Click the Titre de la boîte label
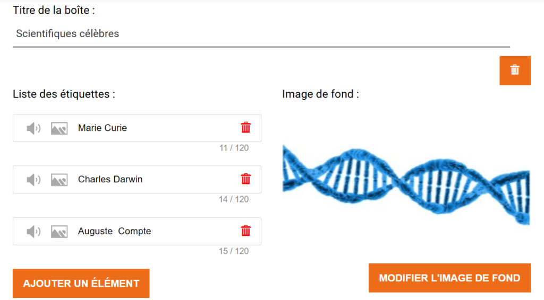Screen dimensions: 544x300 (54, 10)
